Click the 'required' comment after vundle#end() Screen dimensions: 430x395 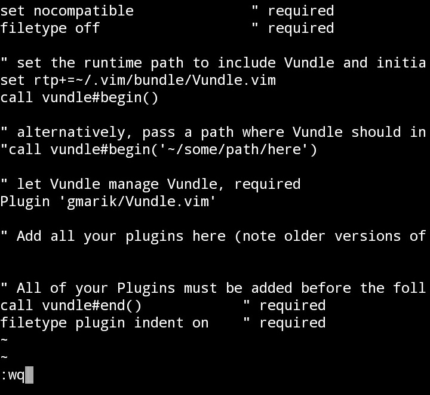(x=285, y=305)
